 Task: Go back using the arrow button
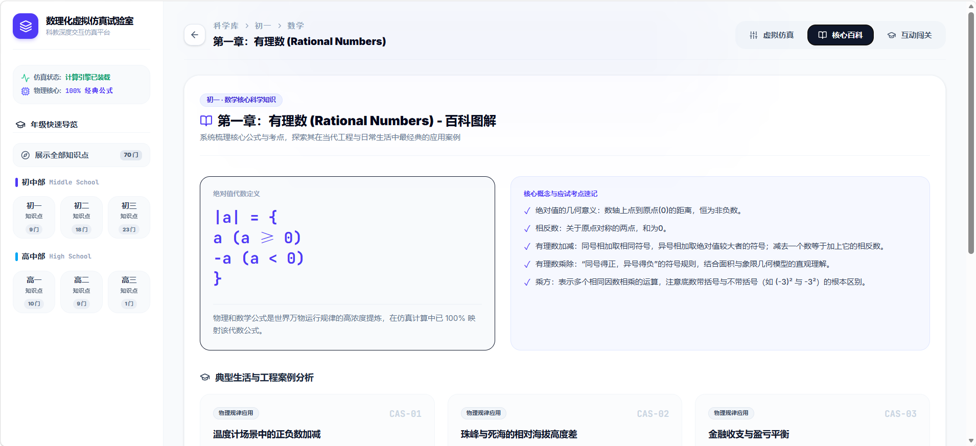click(x=195, y=35)
